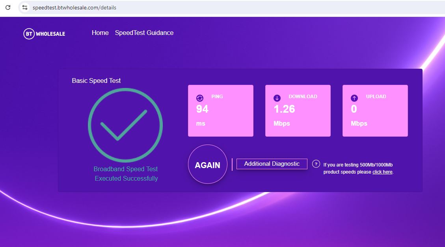Click the DOWNLOAD label
The width and height of the screenshot is (445, 247).
(303, 96)
